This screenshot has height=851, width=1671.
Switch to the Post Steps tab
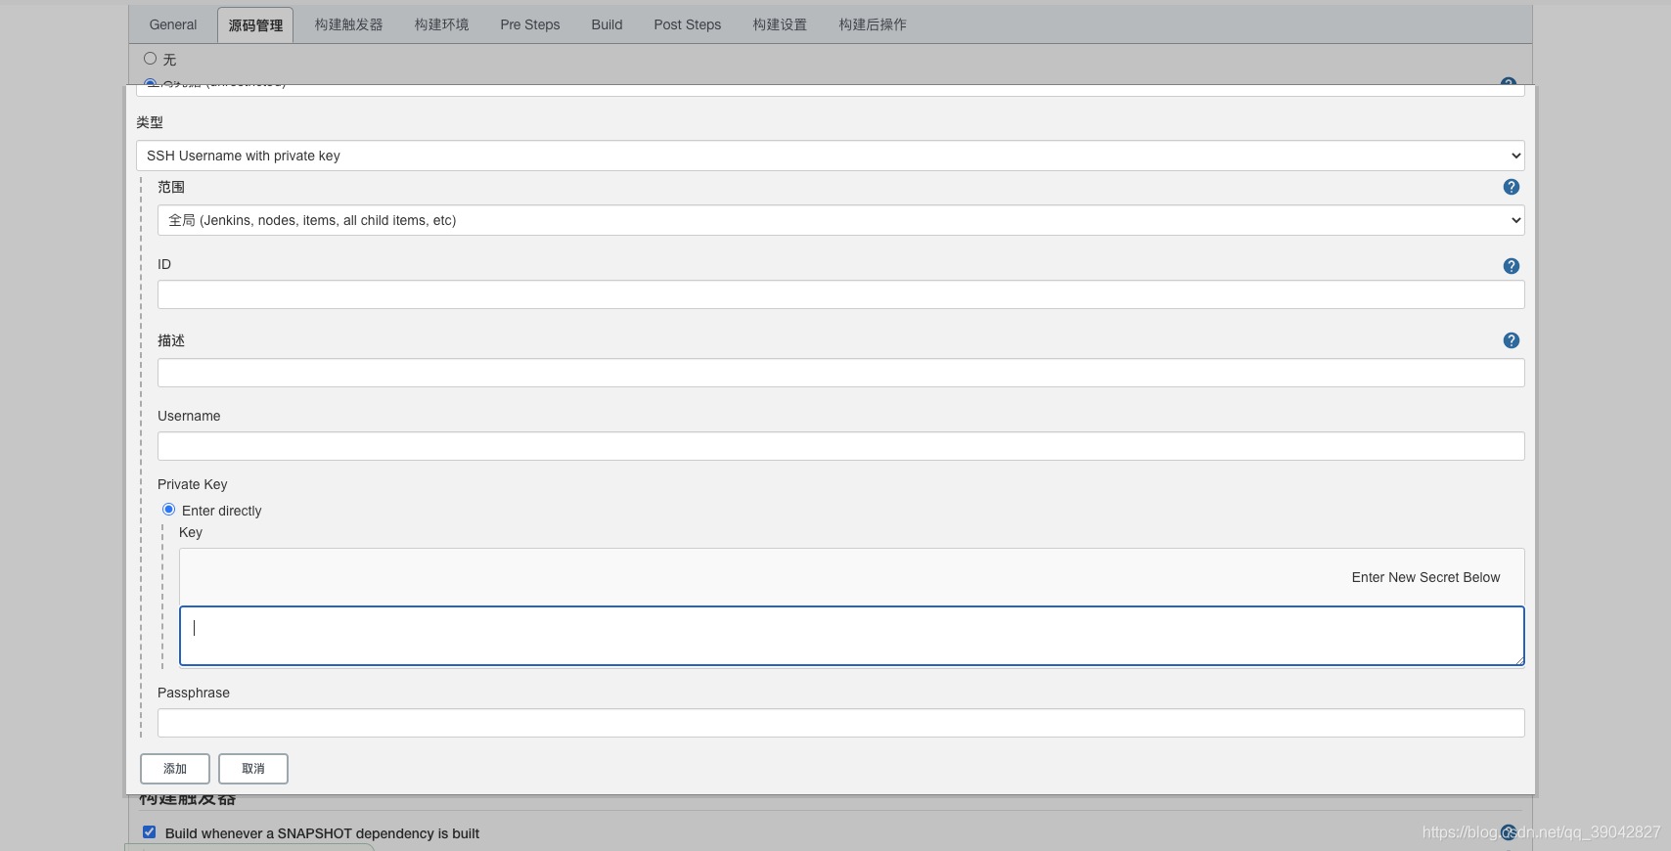tap(688, 24)
